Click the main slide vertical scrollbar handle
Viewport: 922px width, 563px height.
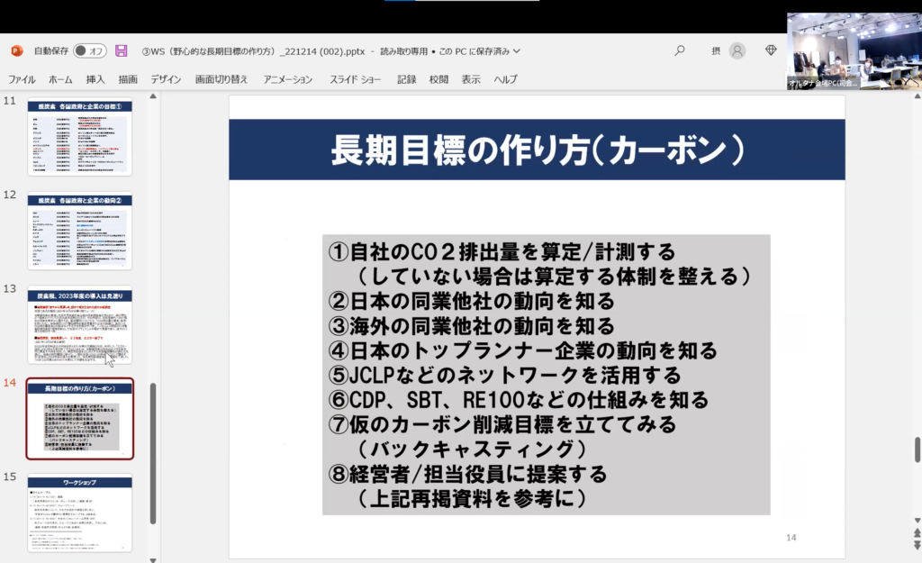click(x=917, y=449)
